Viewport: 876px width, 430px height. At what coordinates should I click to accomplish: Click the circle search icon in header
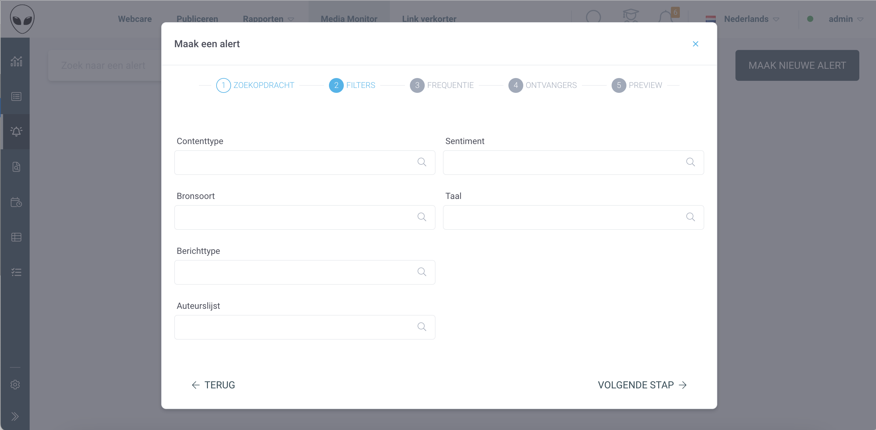593,17
